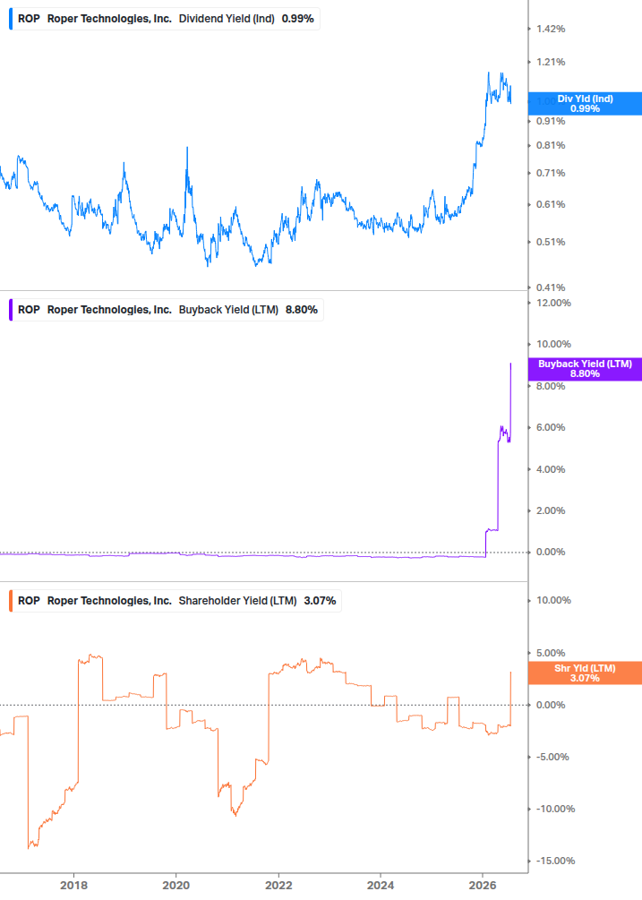Click the 12.00% tick on buyback yield axis
Screen dimensions: 642x900
(553, 303)
